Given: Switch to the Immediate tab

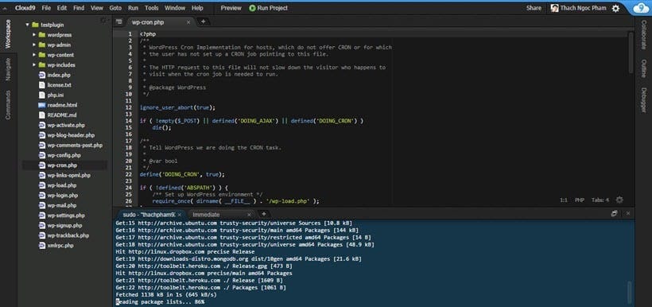Looking at the screenshot, I should click(x=206, y=214).
